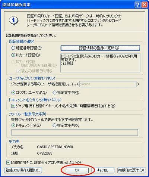Click 認証情報の登録/更新 button

tap(100, 48)
